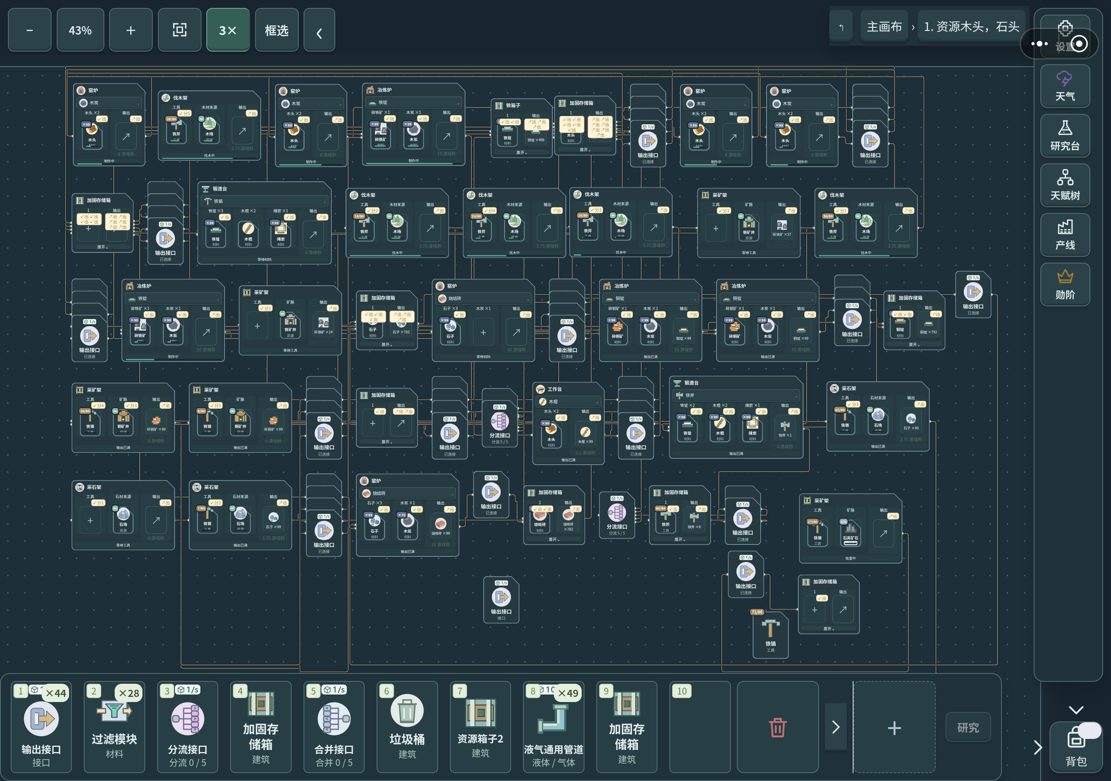The height and width of the screenshot is (781, 1111).
Task: Select 液气通用管道 pipe in hotbar
Action: (554, 727)
